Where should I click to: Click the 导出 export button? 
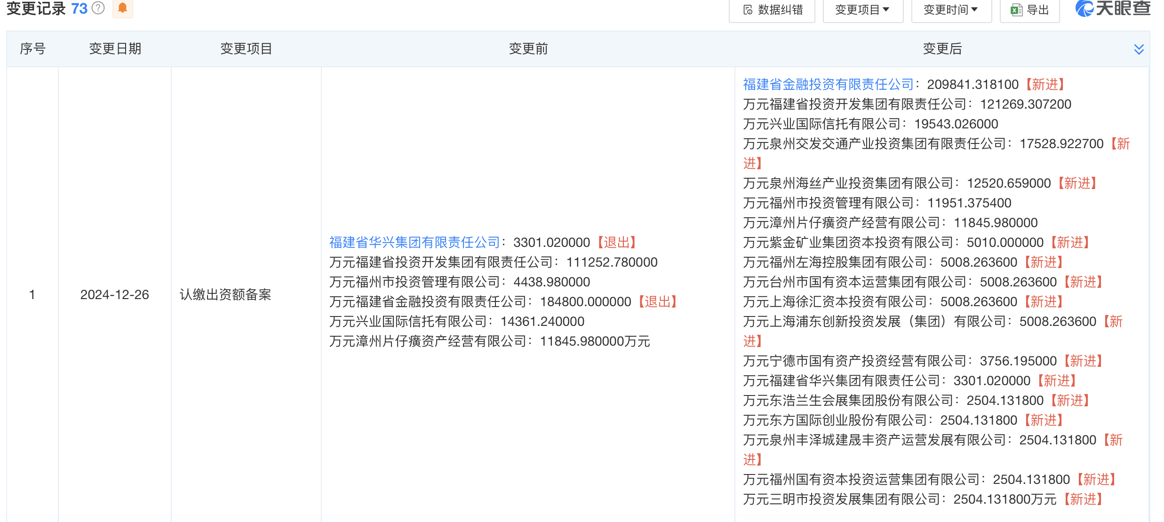point(1029,10)
